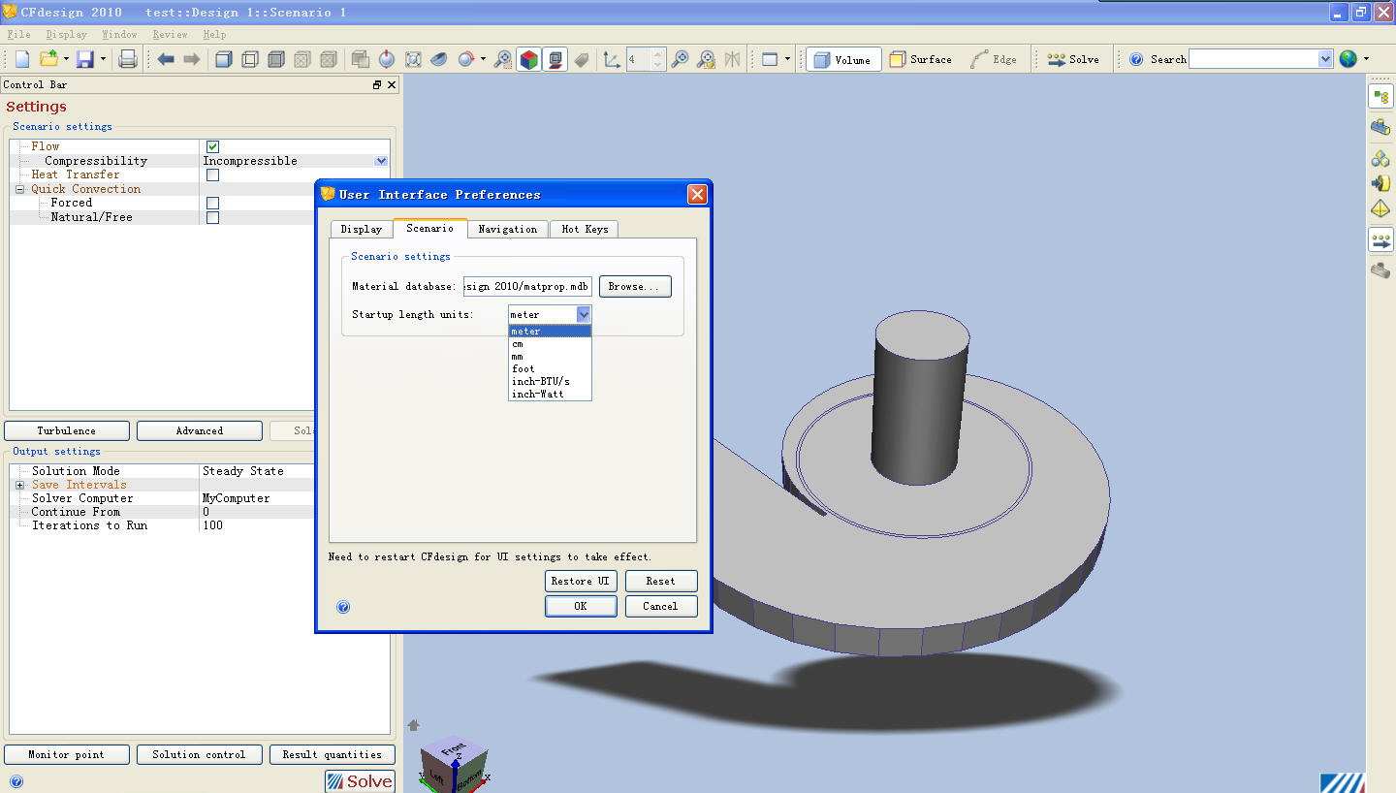Select the shaded cube display icon

tap(223, 59)
